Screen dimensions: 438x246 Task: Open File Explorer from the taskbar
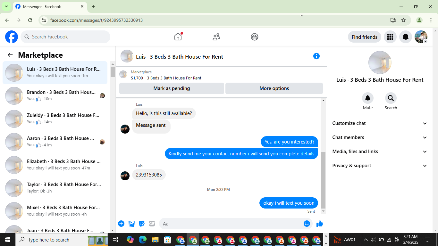pos(155,240)
